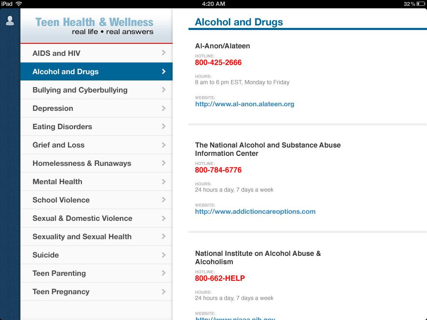Click chevron beside Bullying and Cyberbullying
This screenshot has height=320, width=427.
(x=163, y=90)
